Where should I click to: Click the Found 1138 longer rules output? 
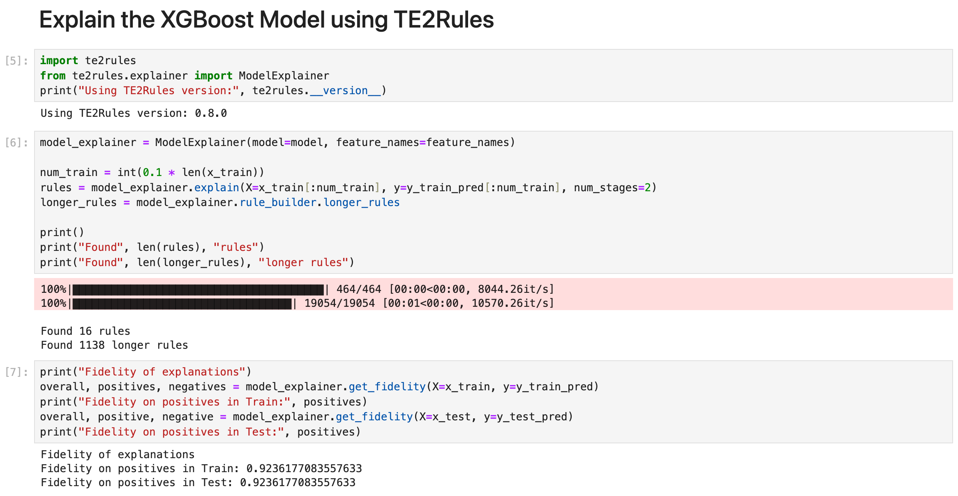(x=114, y=345)
